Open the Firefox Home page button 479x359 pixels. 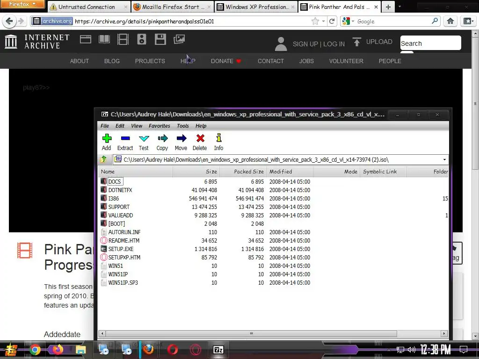450,21
